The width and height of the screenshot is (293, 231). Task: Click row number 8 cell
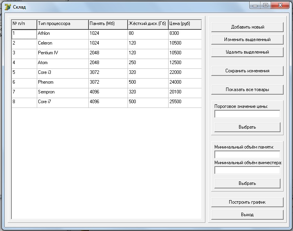tap(24, 103)
